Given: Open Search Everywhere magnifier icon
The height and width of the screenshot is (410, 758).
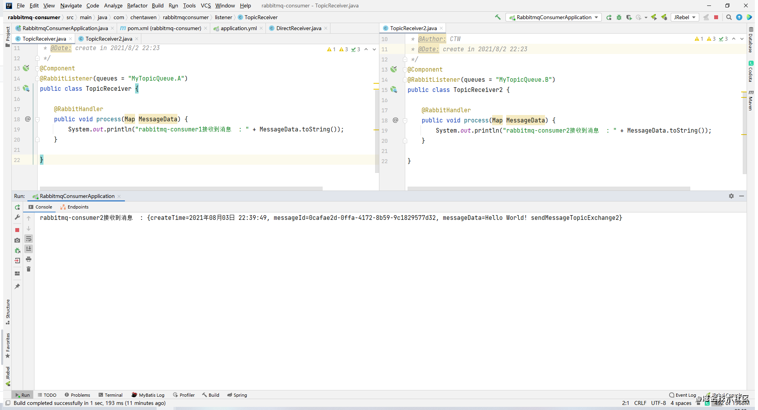Looking at the screenshot, I should (x=729, y=17).
